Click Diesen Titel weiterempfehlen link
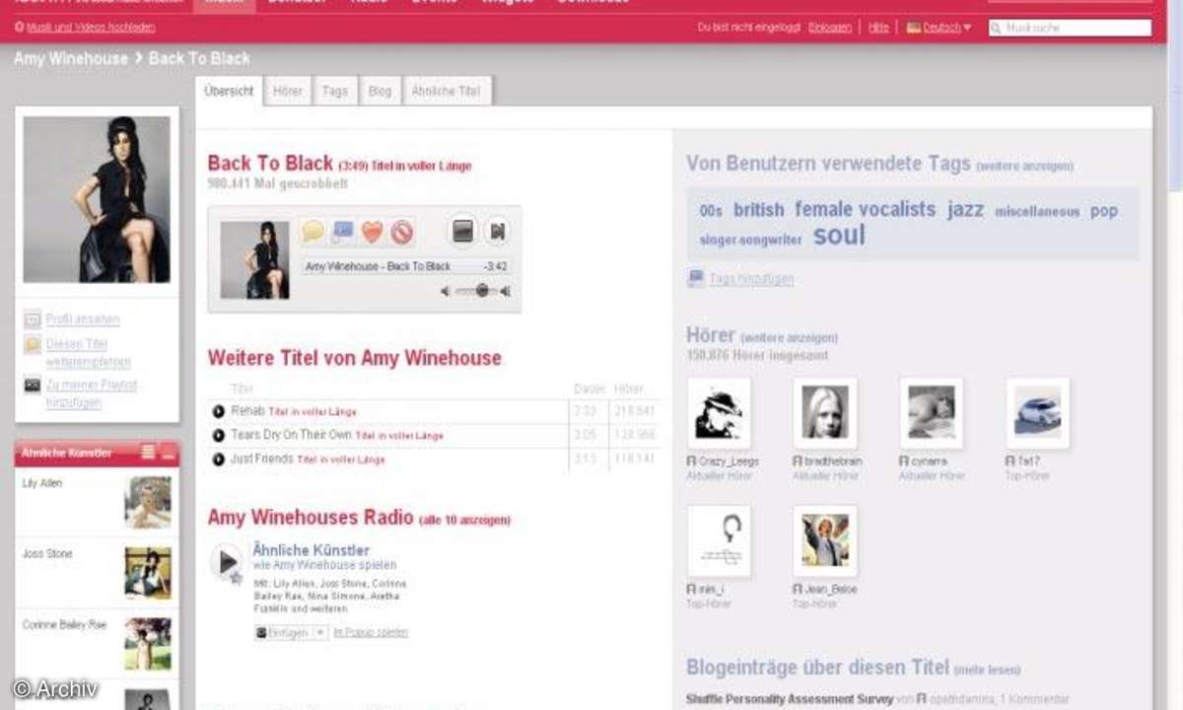Image resolution: width=1183 pixels, height=710 pixels. point(89,353)
